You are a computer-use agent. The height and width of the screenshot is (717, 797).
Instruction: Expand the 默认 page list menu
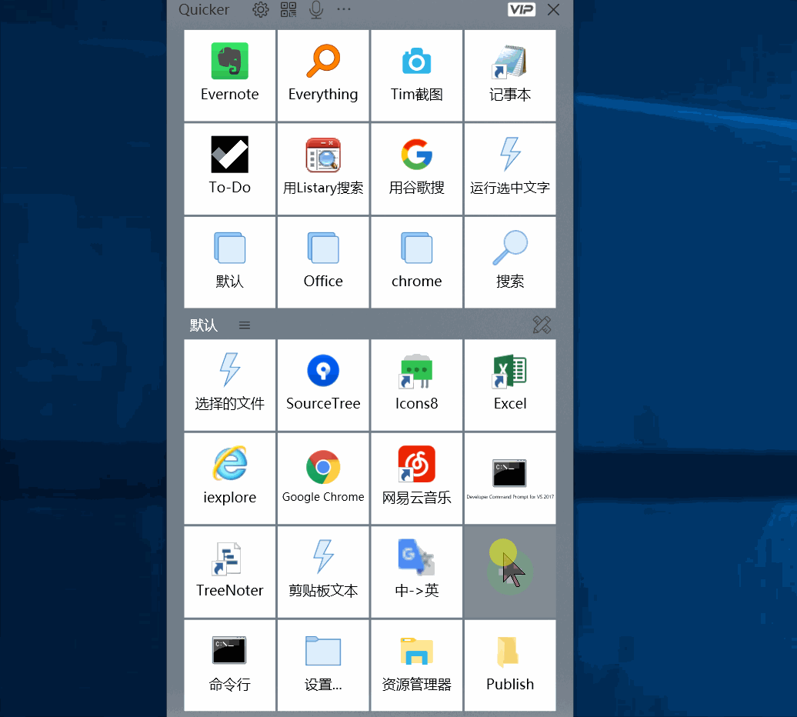245,325
